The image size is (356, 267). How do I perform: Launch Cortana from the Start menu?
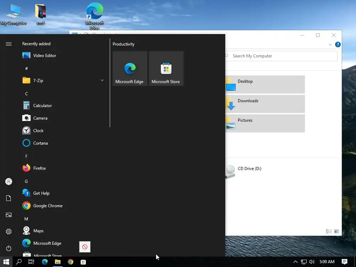pyautogui.click(x=63, y=143)
